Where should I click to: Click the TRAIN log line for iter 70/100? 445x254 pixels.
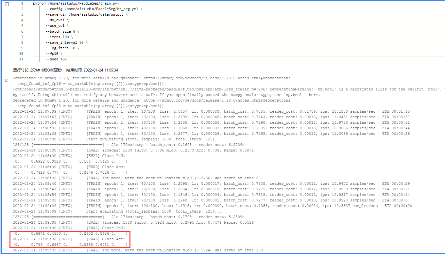[211, 189]
